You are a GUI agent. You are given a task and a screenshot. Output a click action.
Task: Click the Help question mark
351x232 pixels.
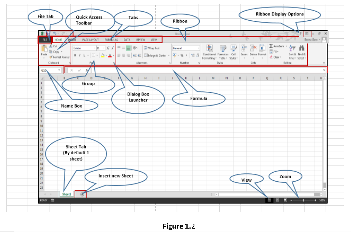[301, 34]
